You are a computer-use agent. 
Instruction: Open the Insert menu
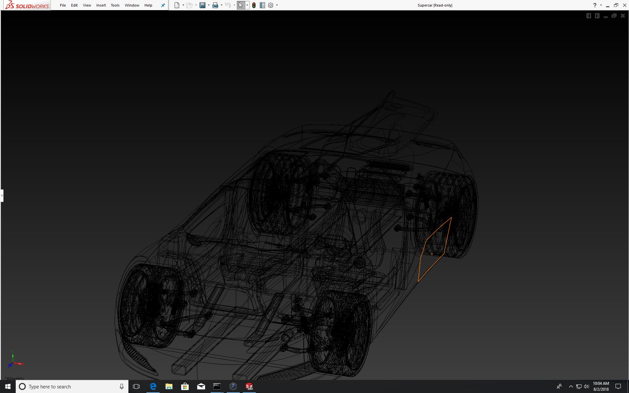(x=101, y=5)
